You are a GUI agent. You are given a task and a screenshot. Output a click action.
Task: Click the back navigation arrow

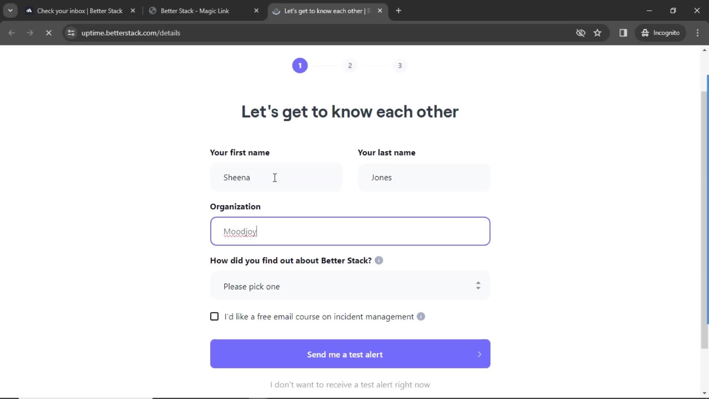[12, 33]
